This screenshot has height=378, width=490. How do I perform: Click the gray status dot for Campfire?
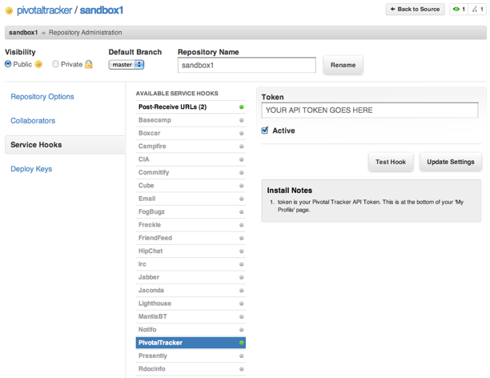click(241, 147)
